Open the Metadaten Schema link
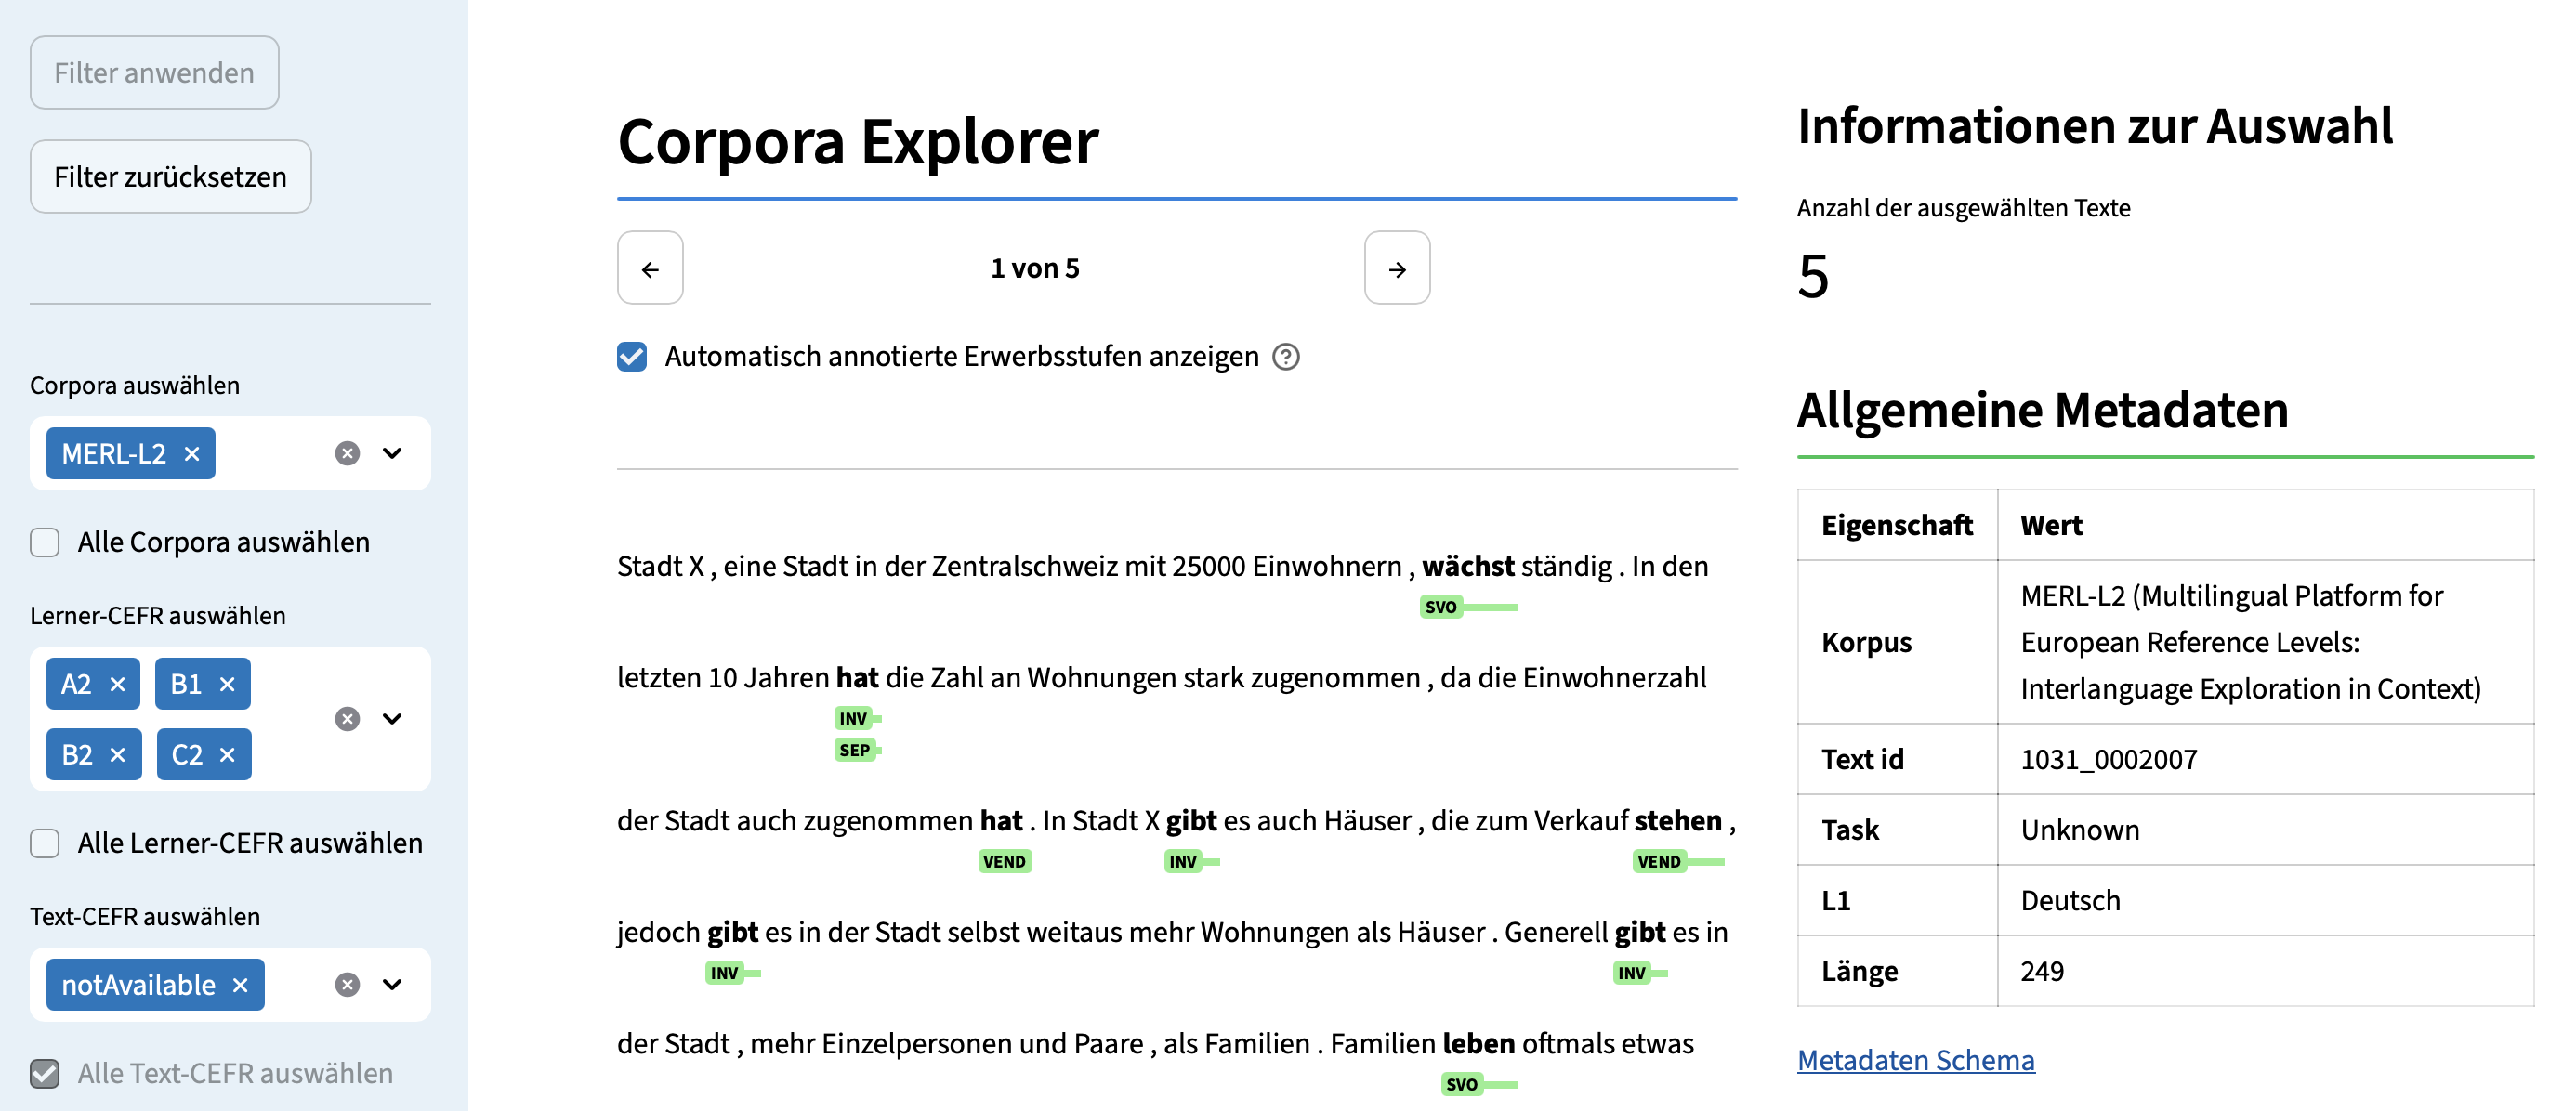Viewport: 2576px width, 1111px height. pos(1915,1060)
